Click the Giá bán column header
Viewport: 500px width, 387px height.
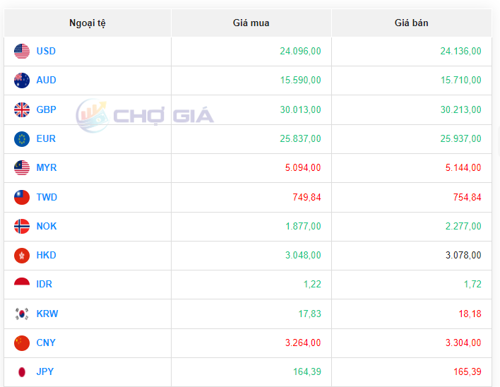coord(411,23)
